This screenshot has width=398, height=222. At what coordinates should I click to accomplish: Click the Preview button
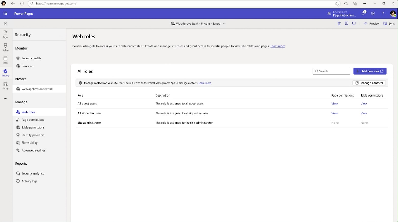point(372,24)
